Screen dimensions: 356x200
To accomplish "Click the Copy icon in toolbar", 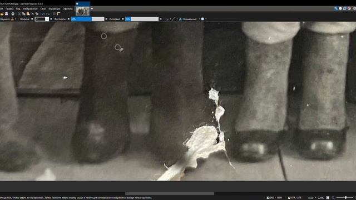I will click(23, 14).
